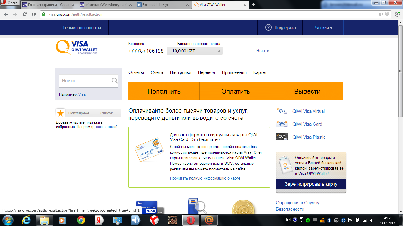Follow the Visa example link under search
The height and width of the screenshot is (226, 403).
(82, 94)
